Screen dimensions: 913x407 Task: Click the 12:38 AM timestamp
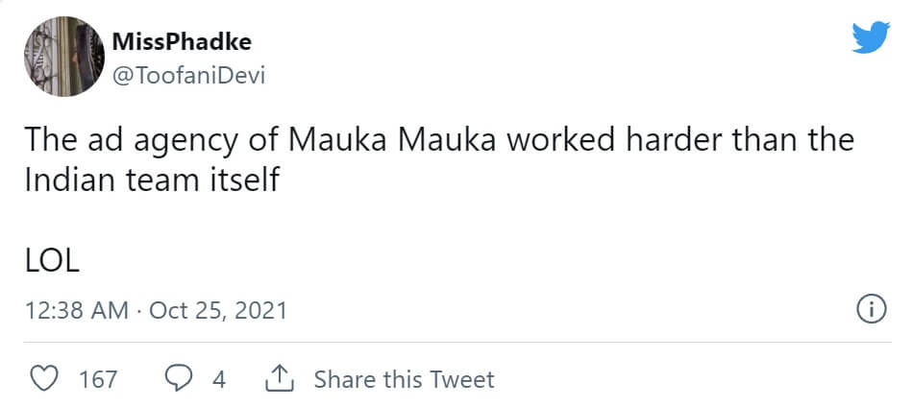coord(76,311)
